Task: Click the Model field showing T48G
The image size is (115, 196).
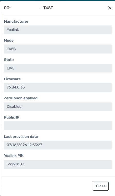Action: point(57,49)
